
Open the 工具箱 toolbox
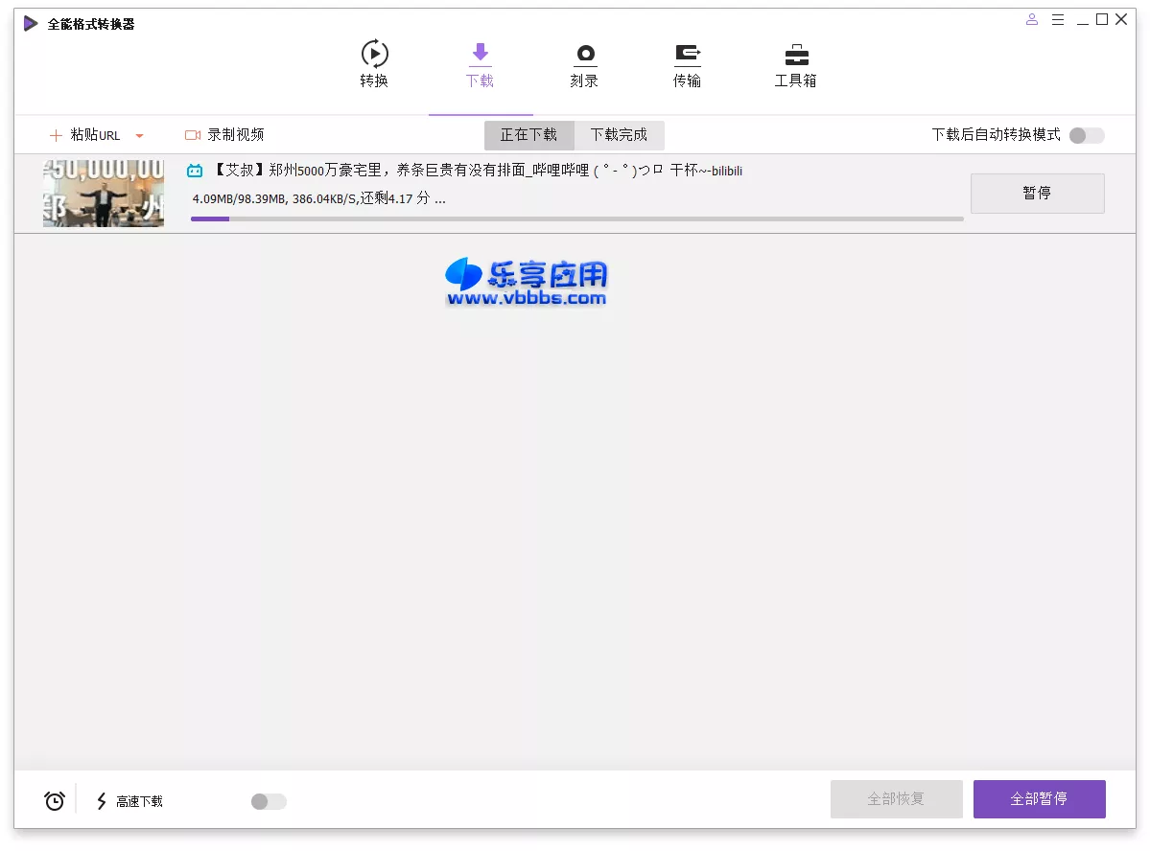pyautogui.click(x=794, y=64)
